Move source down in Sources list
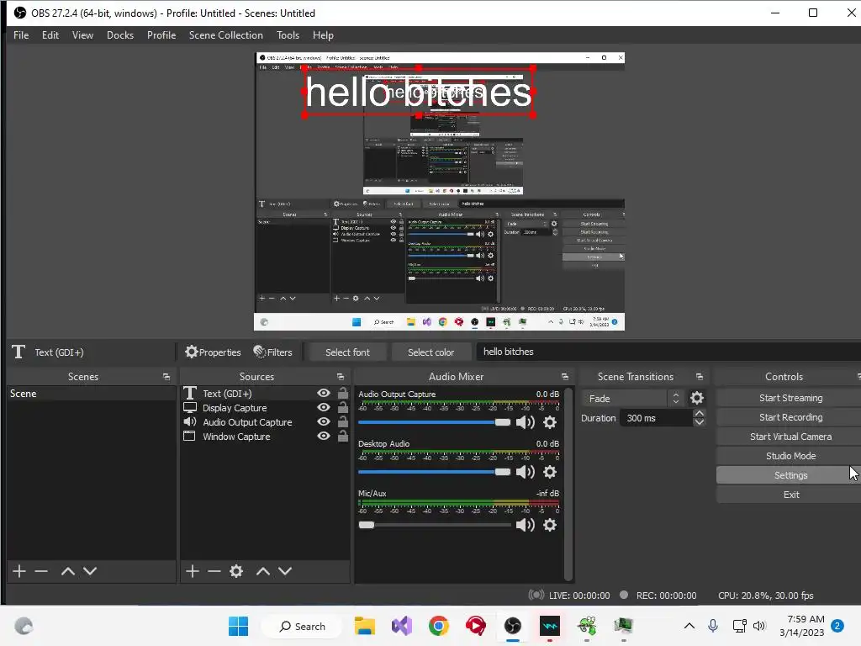861x646 pixels. click(x=285, y=571)
